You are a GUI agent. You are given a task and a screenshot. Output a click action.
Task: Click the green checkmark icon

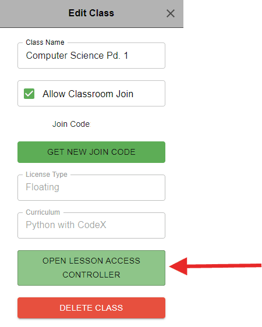tap(29, 94)
